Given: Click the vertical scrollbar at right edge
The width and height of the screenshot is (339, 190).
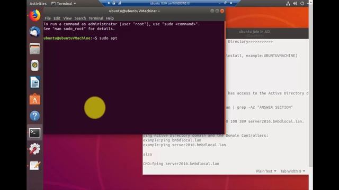Looking at the screenshot, I should click(311, 86).
